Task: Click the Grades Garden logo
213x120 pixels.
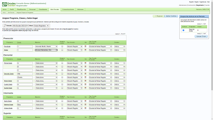Action: tap(9, 4)
